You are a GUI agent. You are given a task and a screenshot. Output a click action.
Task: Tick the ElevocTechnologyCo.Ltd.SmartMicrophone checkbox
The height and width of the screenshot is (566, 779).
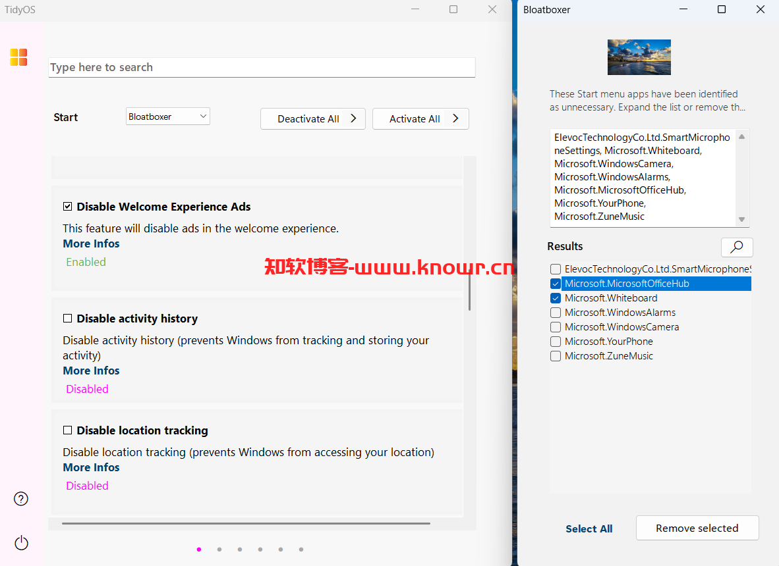click(556, 269)
